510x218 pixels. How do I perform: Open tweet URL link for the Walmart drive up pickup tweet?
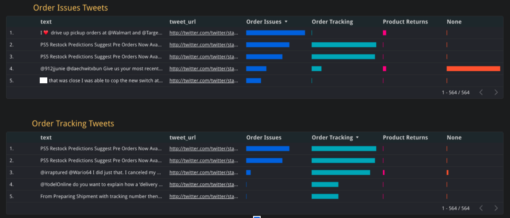pos(204,33)
